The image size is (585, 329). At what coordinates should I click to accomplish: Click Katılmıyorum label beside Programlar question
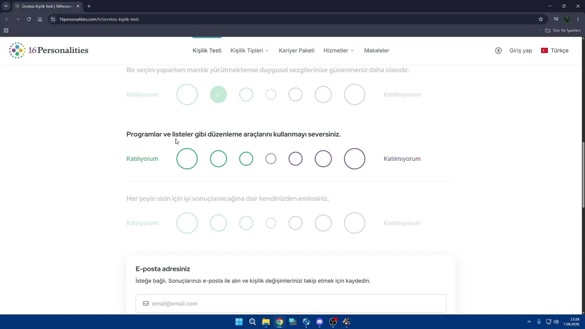click(x=402, y=159)
